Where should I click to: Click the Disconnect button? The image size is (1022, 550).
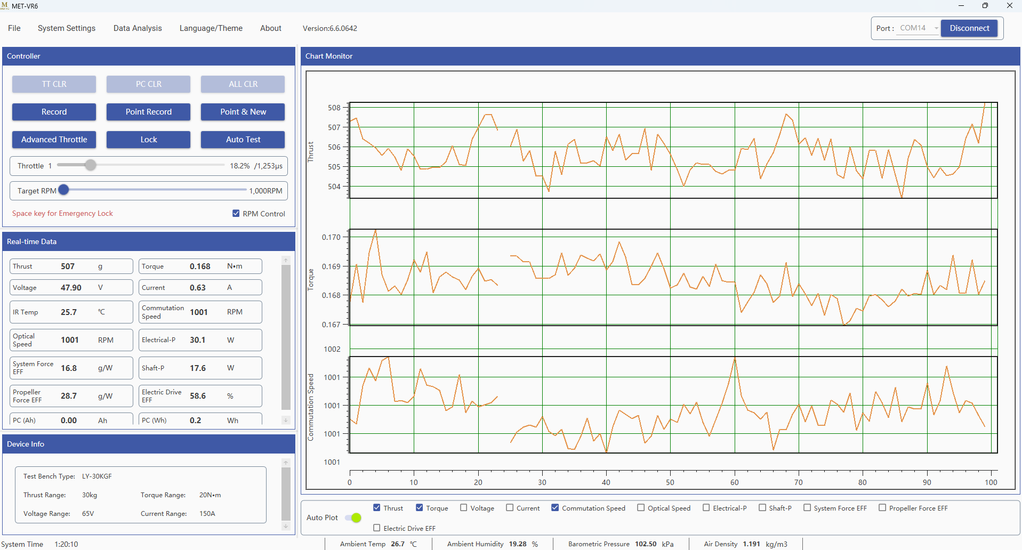[969, 28]
